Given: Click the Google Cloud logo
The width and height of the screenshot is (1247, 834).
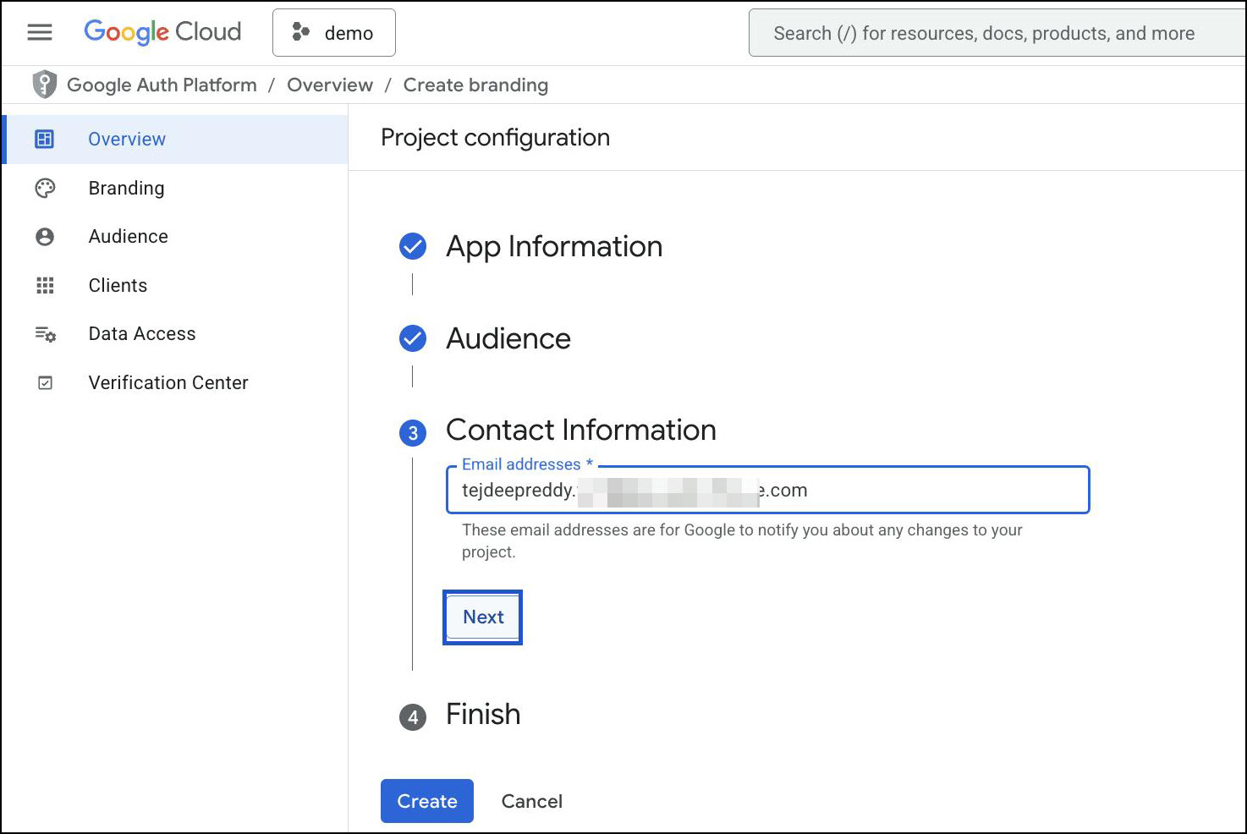Looking at the screenshot, I should click(162, 32).
